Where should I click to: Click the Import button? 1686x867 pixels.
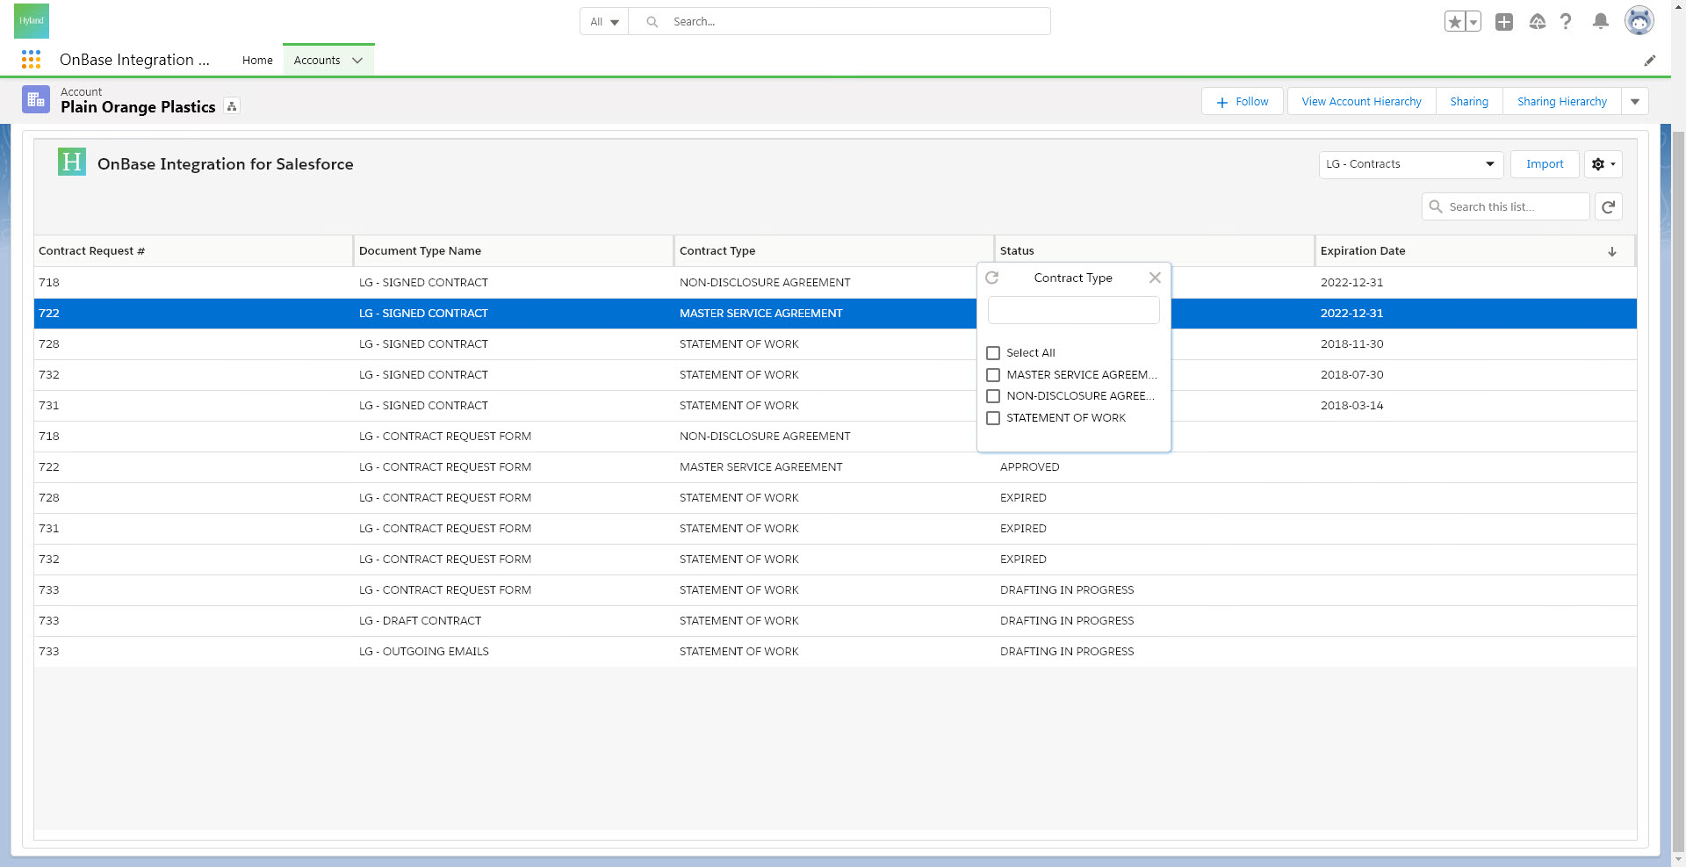(1545, 164)
